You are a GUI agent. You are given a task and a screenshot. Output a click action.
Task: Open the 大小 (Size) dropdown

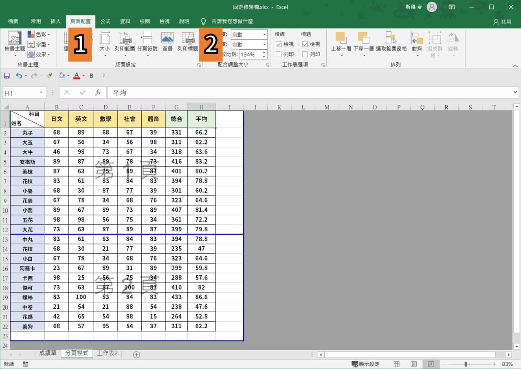(105, 44)
